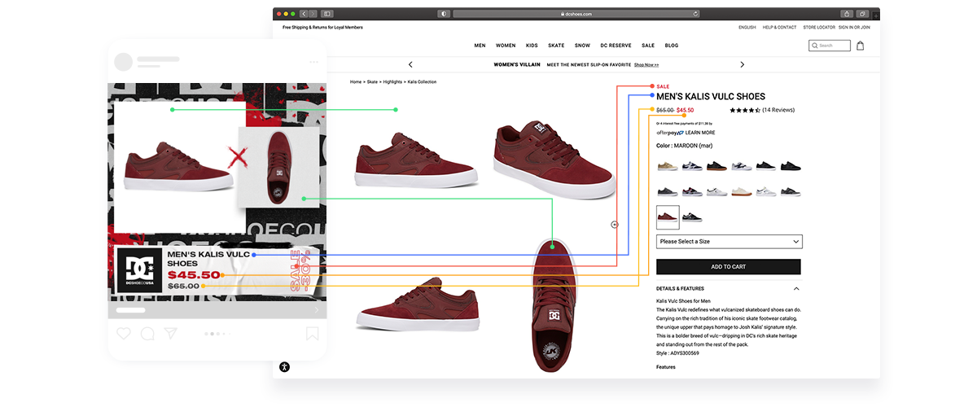
Task: Click afterpay LEARN MORE link
Action: (700, 133)
